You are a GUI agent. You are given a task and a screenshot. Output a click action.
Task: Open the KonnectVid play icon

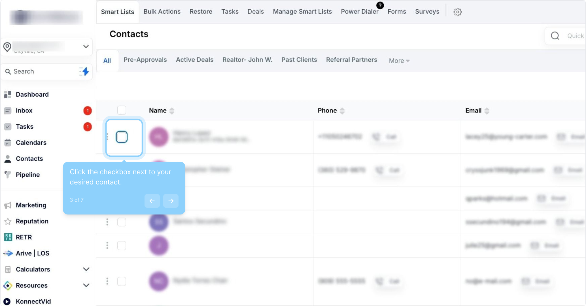click(x=7, y=301)
